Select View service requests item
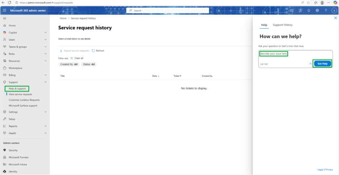 pyautogui.click(x=20, y=94)
